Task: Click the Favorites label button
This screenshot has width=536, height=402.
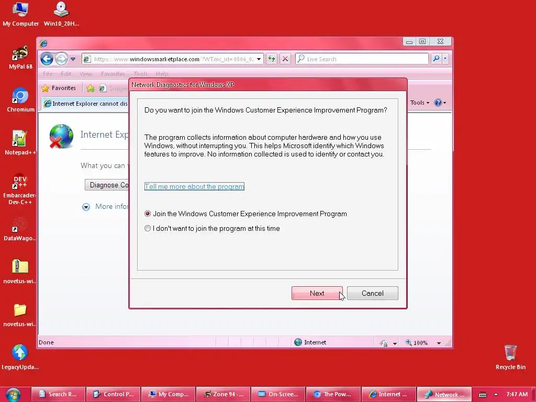Action: [x=63, y=88]
